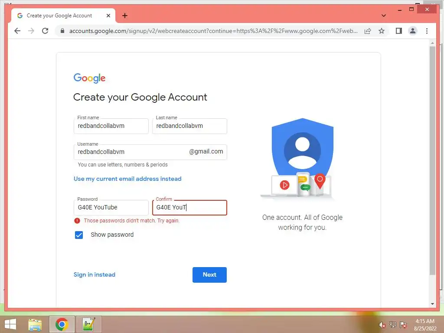
Task: Click the 'One account. All of Google' text
Action: point(302,218)
